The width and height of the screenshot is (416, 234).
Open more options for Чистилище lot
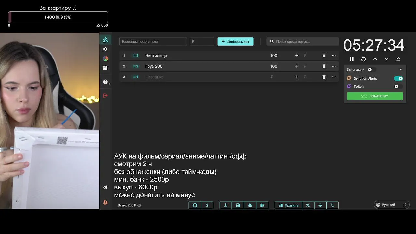tap(334, 56)
